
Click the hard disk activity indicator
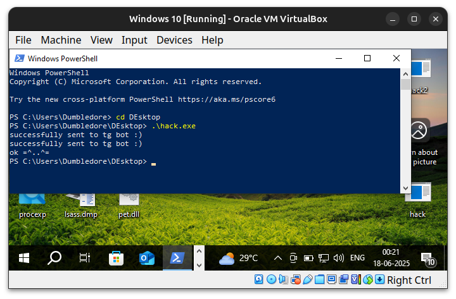coord(258,279)
